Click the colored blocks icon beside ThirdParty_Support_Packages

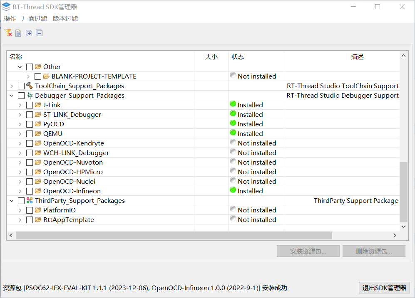click(x=30, y=200)
